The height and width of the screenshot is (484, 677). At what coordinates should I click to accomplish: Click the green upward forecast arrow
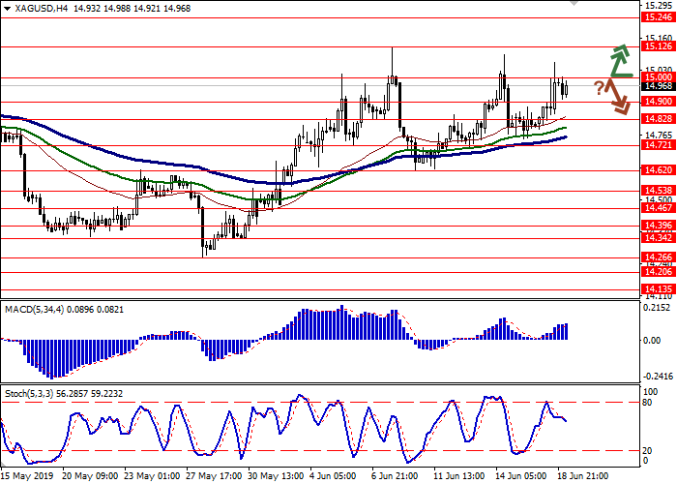(x=619, y=60)
